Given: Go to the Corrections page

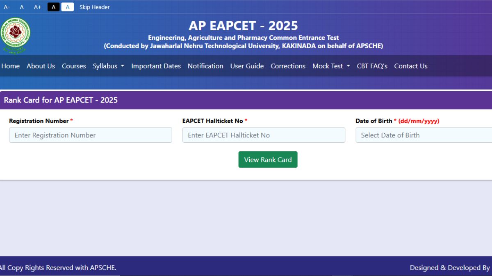Looking at the screenshot, I should click(288, 66).
